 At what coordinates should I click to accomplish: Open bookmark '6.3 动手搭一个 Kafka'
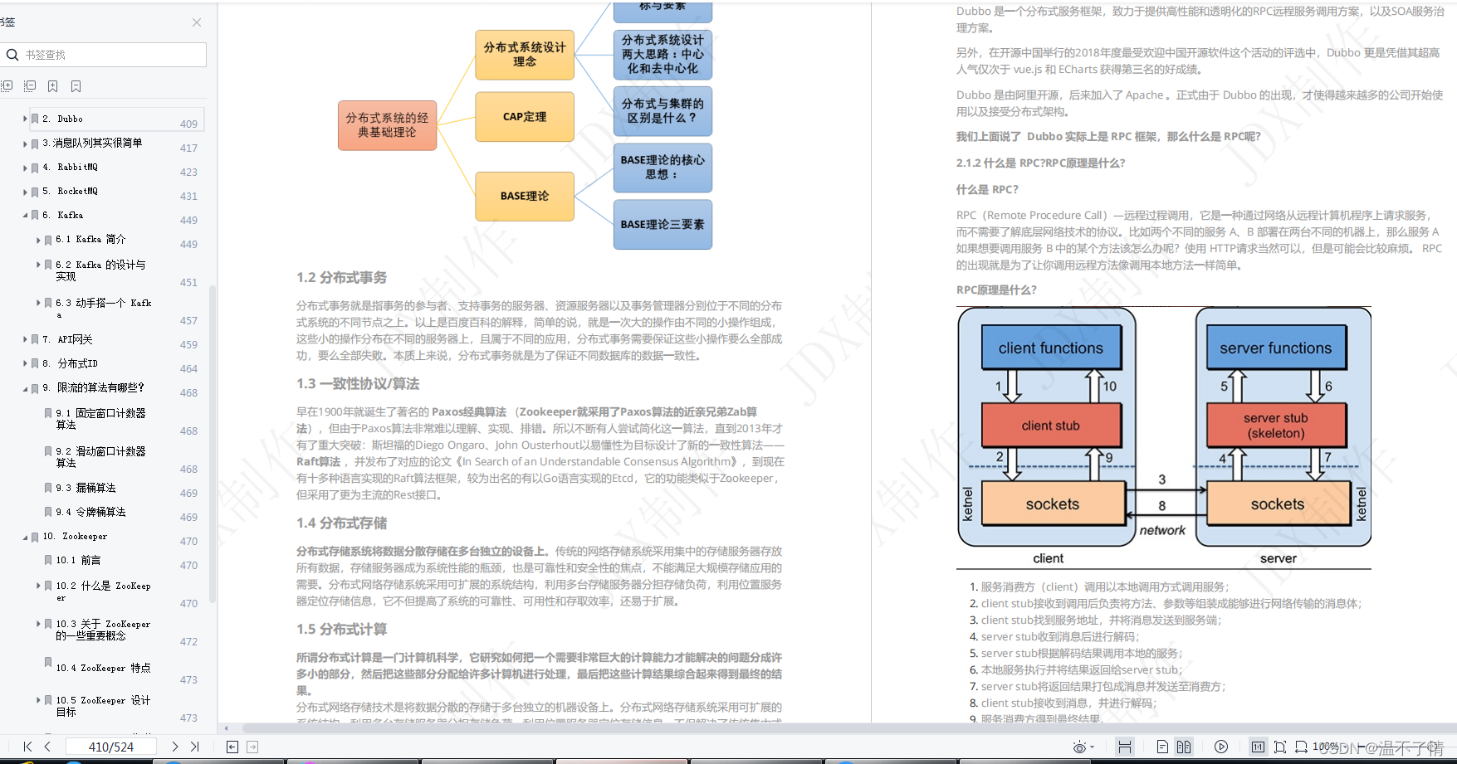(104, 309)
